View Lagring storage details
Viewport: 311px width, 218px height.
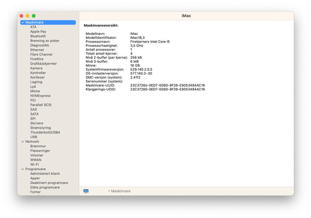pos(36,82)
